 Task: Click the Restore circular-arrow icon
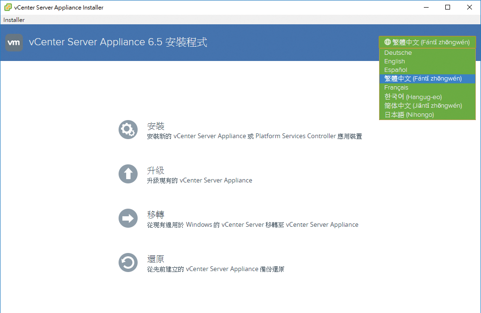(128, 263)
